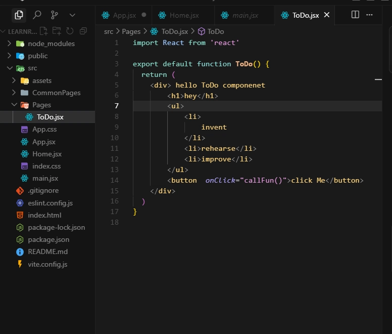Image resolution: width=392 pixels, height=334 pixels.
Task: Collapse the src folder
Action: point(10,68)
